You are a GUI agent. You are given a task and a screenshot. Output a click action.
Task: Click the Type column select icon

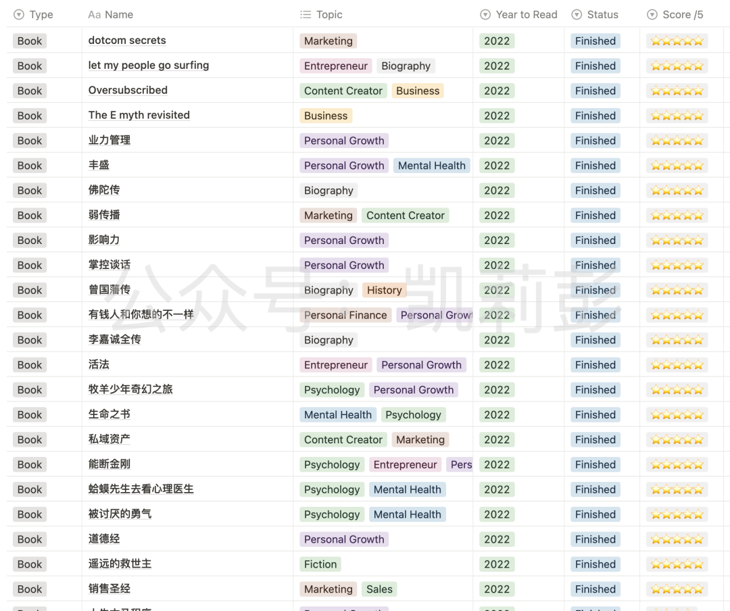(x=19, y=15)
